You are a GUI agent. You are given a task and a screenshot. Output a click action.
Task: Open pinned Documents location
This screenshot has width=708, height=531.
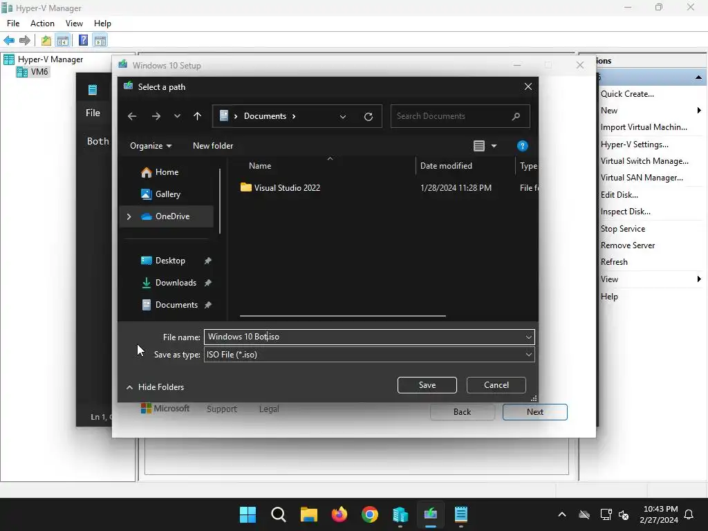176,305
